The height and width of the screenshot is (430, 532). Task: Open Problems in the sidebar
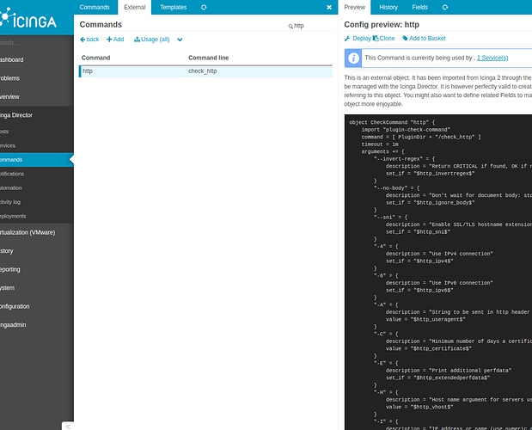pos(37,78)
